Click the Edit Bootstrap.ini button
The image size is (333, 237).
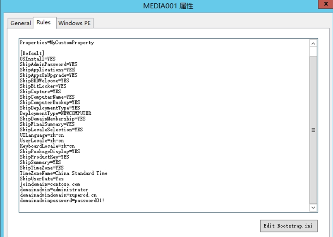tap(289, 226)
